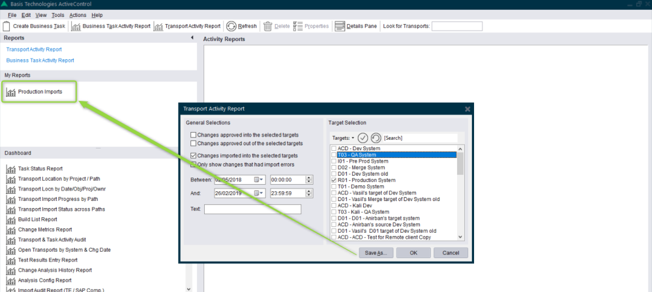The image size is (652, 292).
Task: Open the Edit menu
Action: [x=26, y=15]
